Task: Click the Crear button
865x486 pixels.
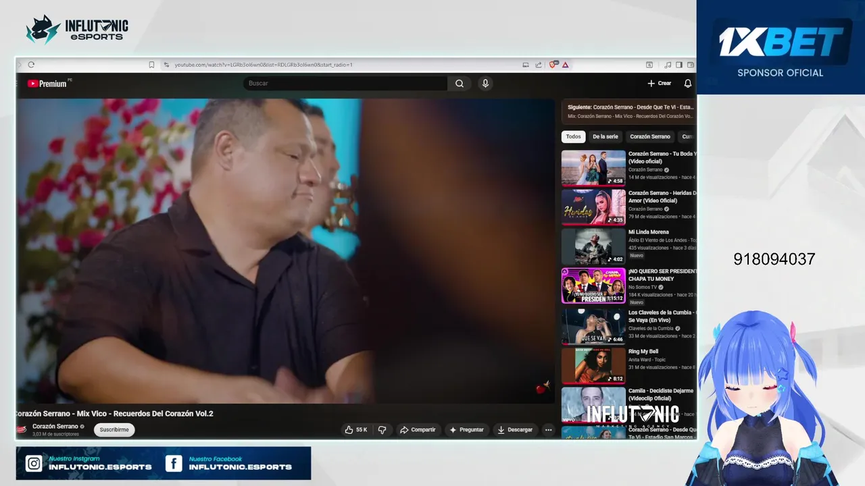Action: pyautogui.click(x=660, y=83)
